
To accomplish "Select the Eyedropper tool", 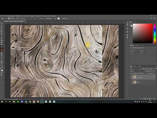I will click(2, 34).
